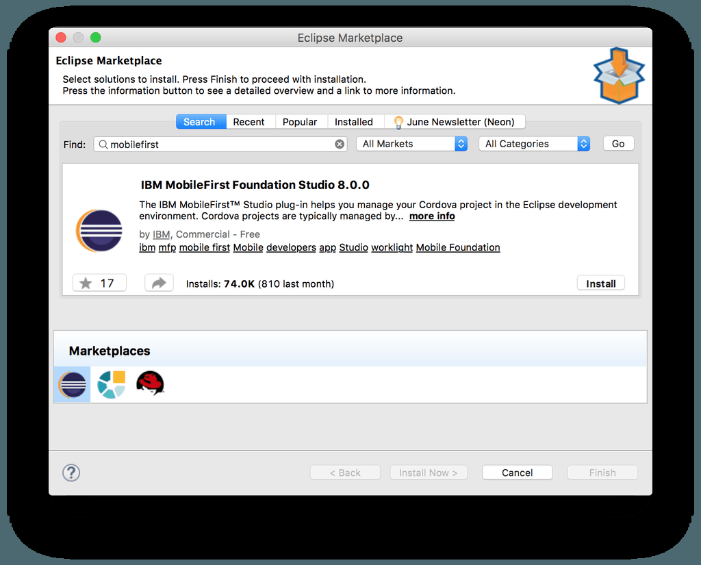Click the Finish button

point(602,473)
